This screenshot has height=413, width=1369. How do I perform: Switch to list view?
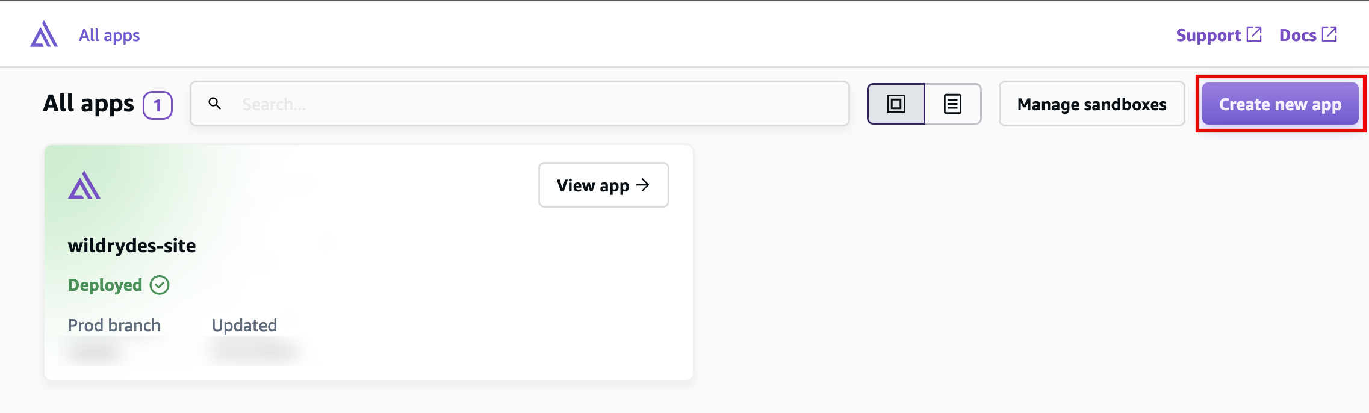pos(952,104)
